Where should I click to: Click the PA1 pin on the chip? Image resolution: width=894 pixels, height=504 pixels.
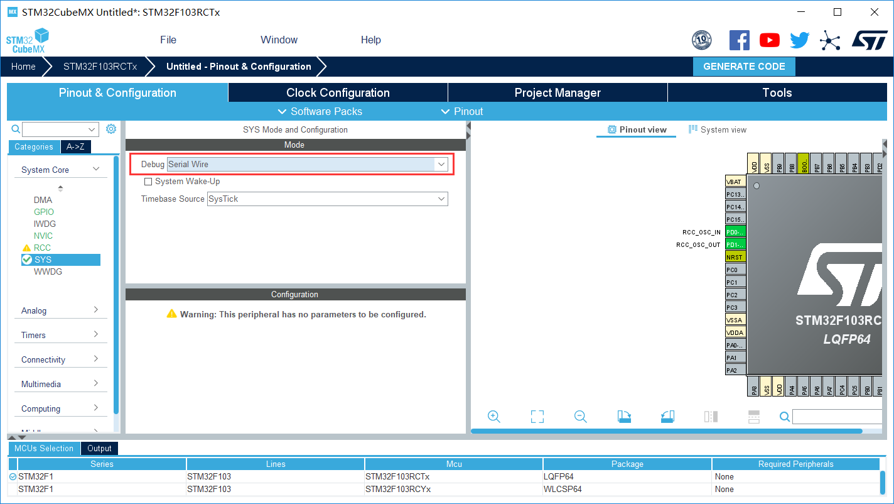coord(735,358)
